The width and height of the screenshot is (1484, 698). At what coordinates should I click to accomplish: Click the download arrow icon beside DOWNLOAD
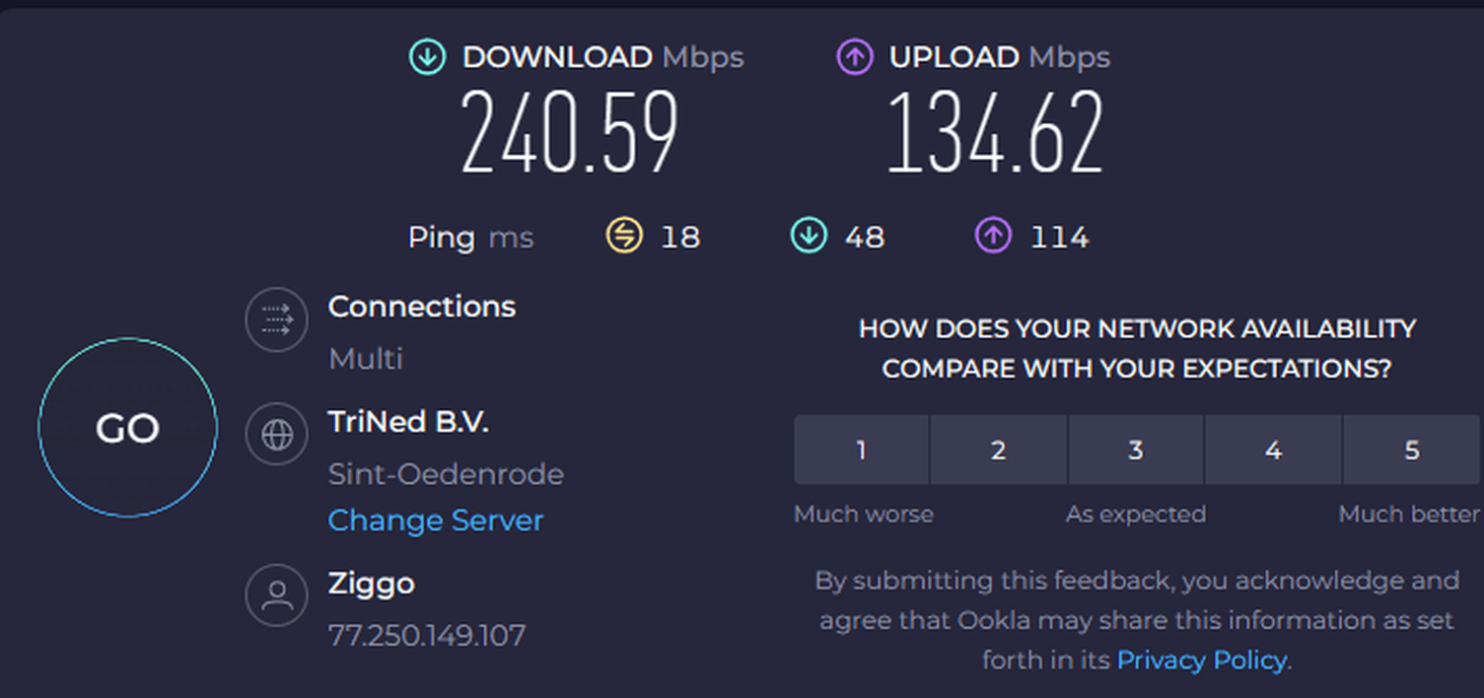tap(428, 57)
